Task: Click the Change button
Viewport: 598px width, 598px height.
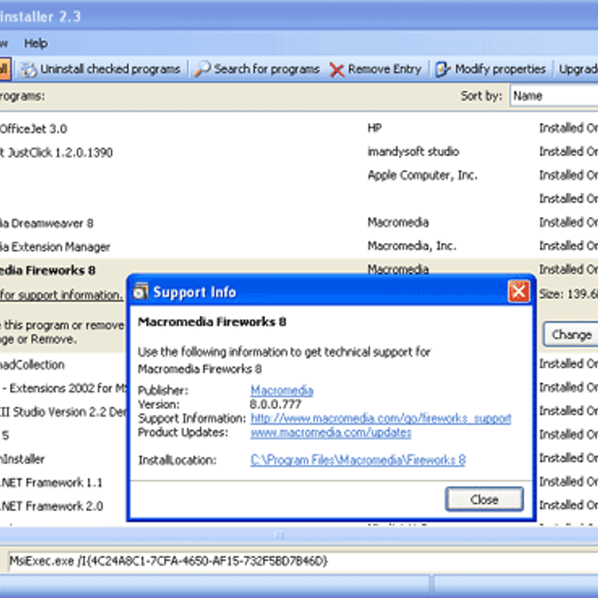Action: pos(571,335)
